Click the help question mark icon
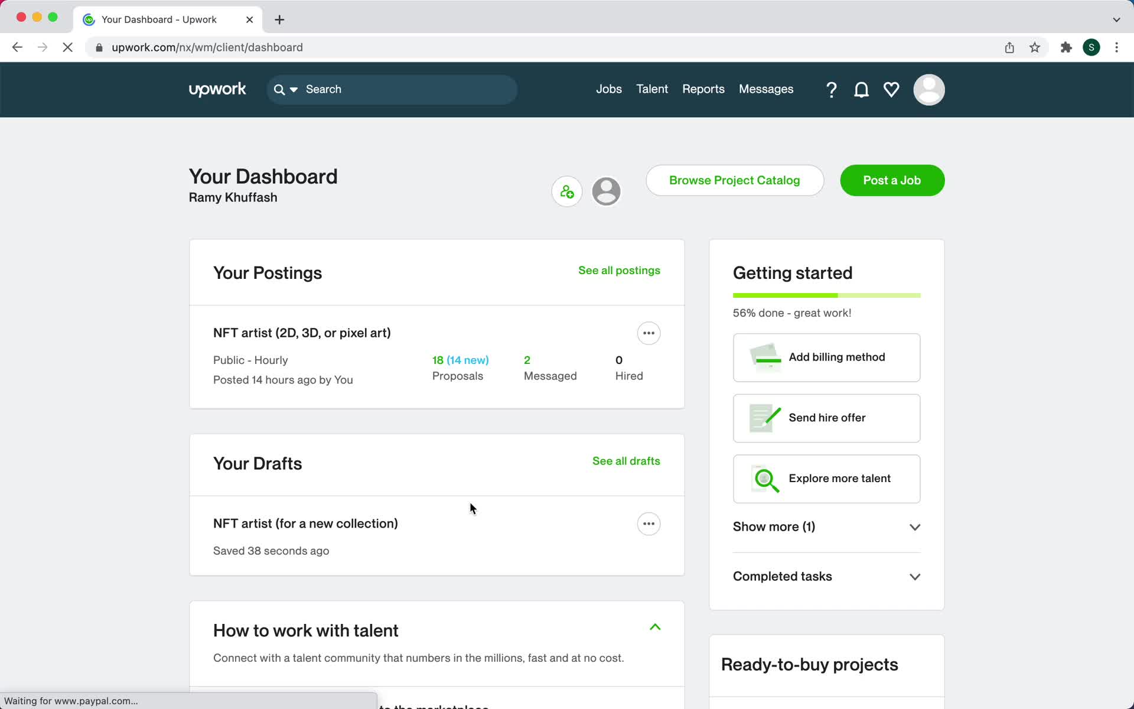The width and height of the screenshot is (1134, 709). [x=832, y=89]
